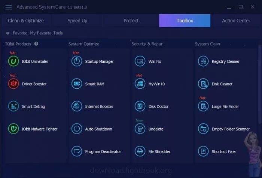Image resolution: width=262 pixels, height=178 pixels.
Task: Go to the Protect tab
Action: pos(131,21)
